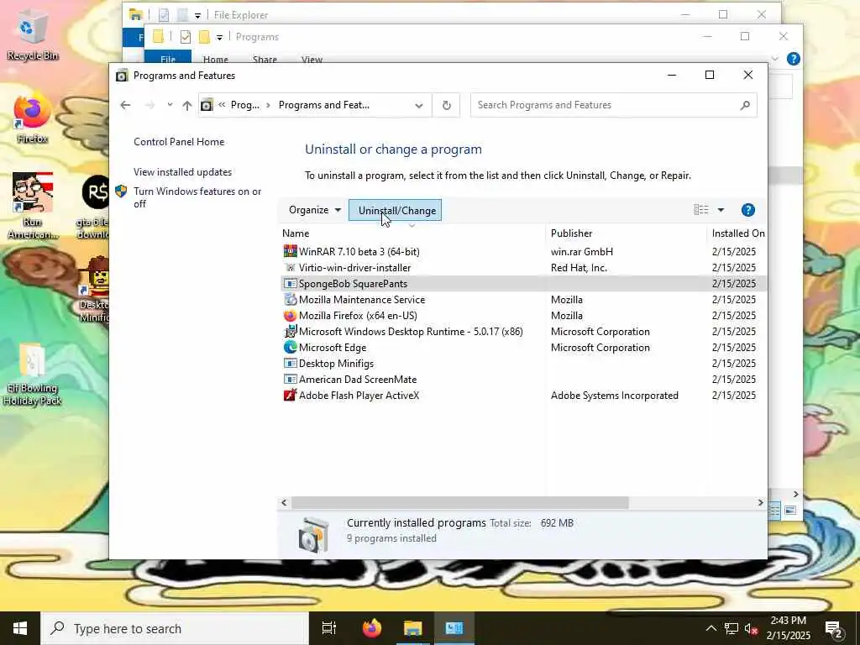The image size is (860, 645).
Task: Click the Mozilla Maintenance Service icon
Action: coord(290,300)
